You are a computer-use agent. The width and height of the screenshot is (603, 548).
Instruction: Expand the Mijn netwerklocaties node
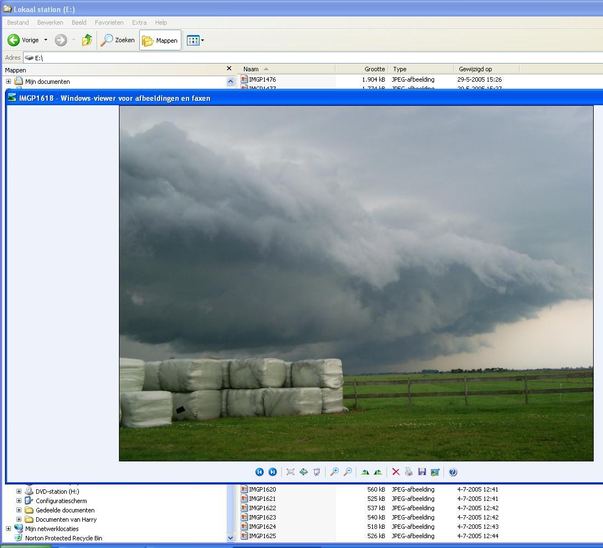(x=8, y=529)
